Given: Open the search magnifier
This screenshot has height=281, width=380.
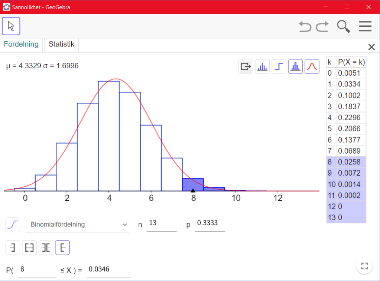Looking at the screenshot, I should [343, 26].
